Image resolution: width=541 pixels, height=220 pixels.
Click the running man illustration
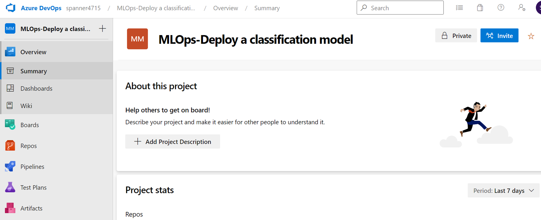click(475, 119)
